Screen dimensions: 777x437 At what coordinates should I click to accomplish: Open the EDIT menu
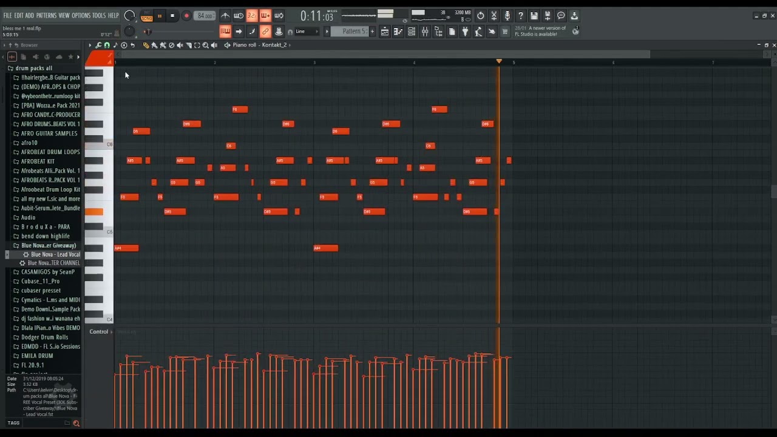pos(19,15)
